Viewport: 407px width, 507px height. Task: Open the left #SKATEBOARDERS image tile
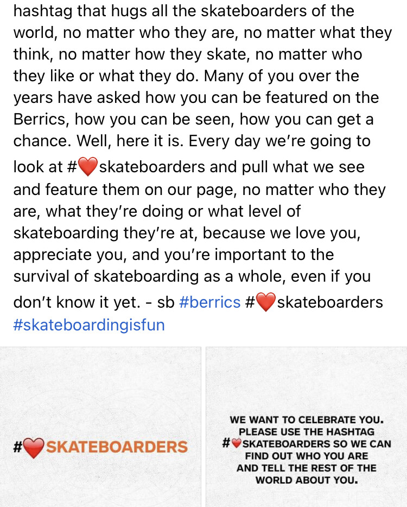pos(100,427)
